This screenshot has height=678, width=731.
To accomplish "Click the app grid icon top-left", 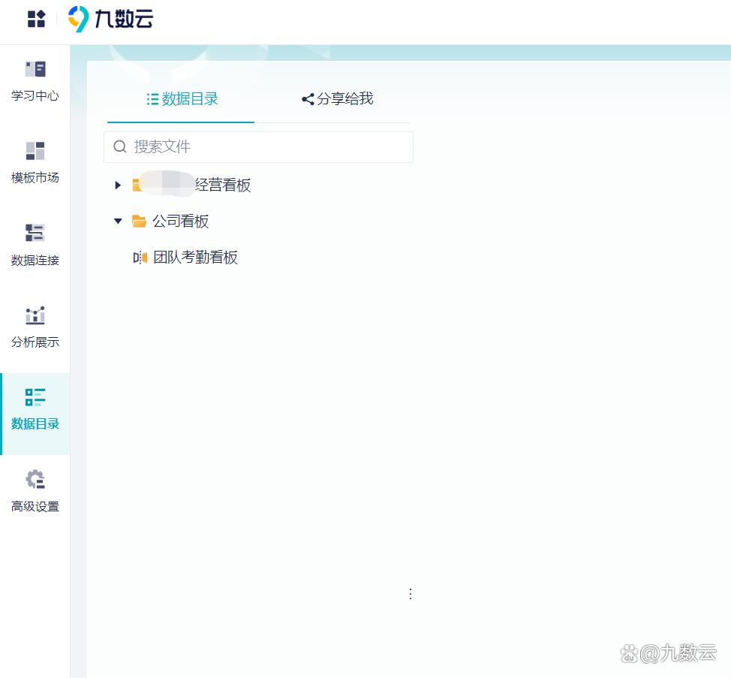I will pos(35,20).
